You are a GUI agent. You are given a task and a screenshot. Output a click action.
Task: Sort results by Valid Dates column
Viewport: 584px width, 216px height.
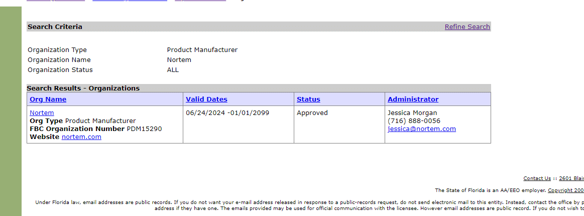(206, 99)
